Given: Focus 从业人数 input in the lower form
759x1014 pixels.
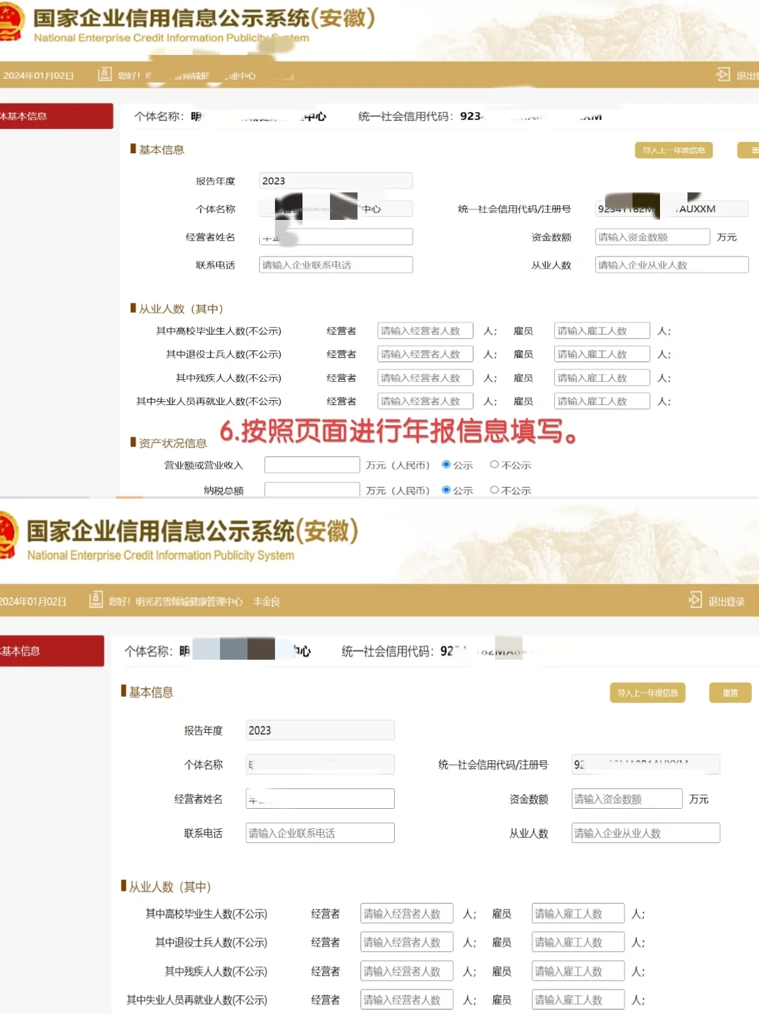Looking at the screenshot, I should coord(645,833).
